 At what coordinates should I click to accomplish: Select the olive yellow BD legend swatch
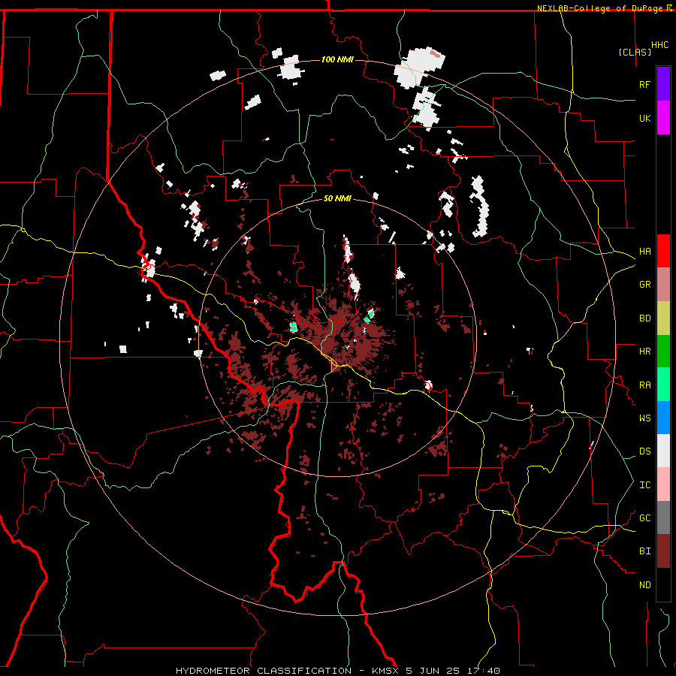click(663, 318)
